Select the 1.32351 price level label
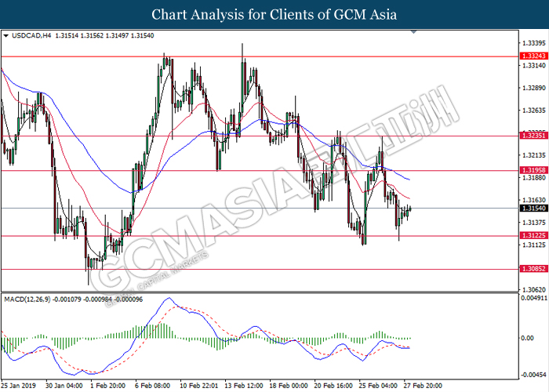 (533, 136)
